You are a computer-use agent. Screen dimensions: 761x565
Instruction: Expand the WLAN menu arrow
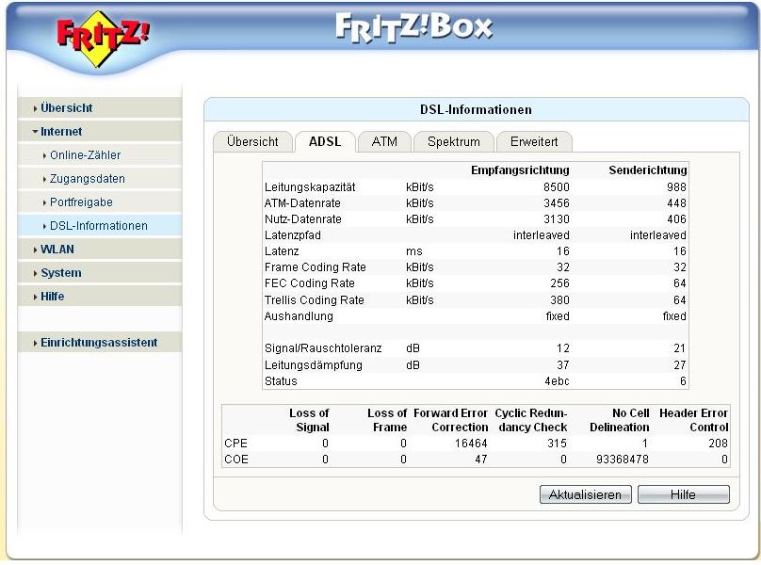tap(36, 250)
